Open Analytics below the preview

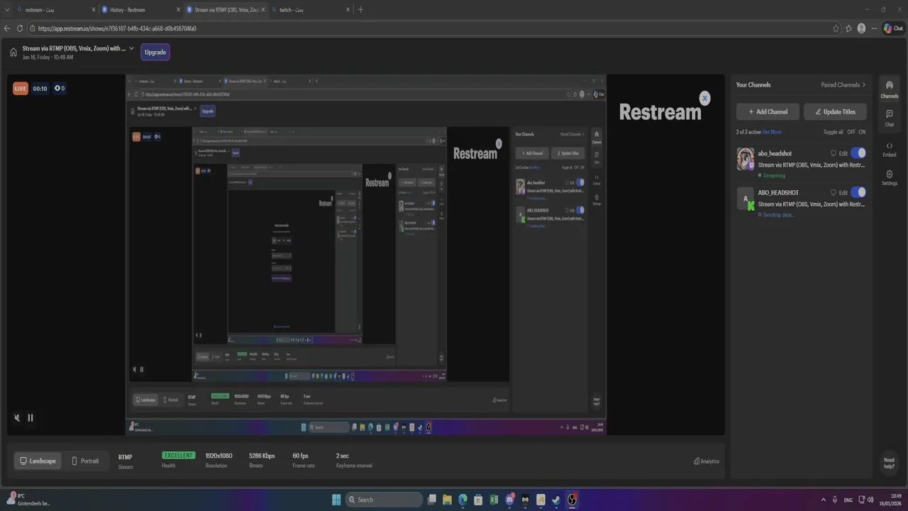pos(706,461)
